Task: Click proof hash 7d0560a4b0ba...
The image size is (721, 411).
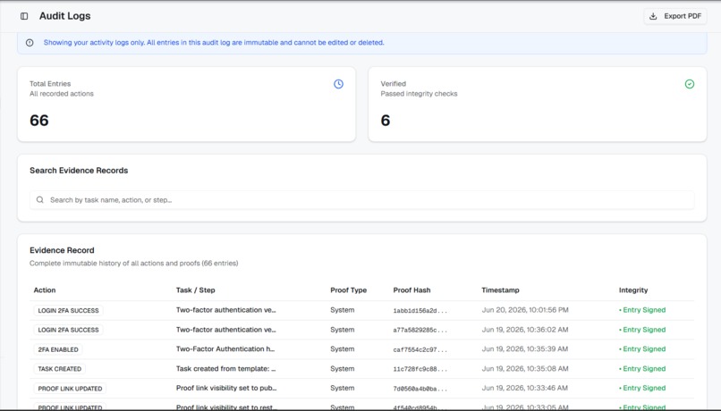Action: pyautogui.click(x=420, y=389)
